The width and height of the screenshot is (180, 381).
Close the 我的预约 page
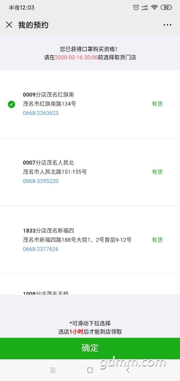(x=9, y=25)
